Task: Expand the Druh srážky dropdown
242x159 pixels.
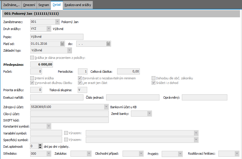Action: point(48,29)
